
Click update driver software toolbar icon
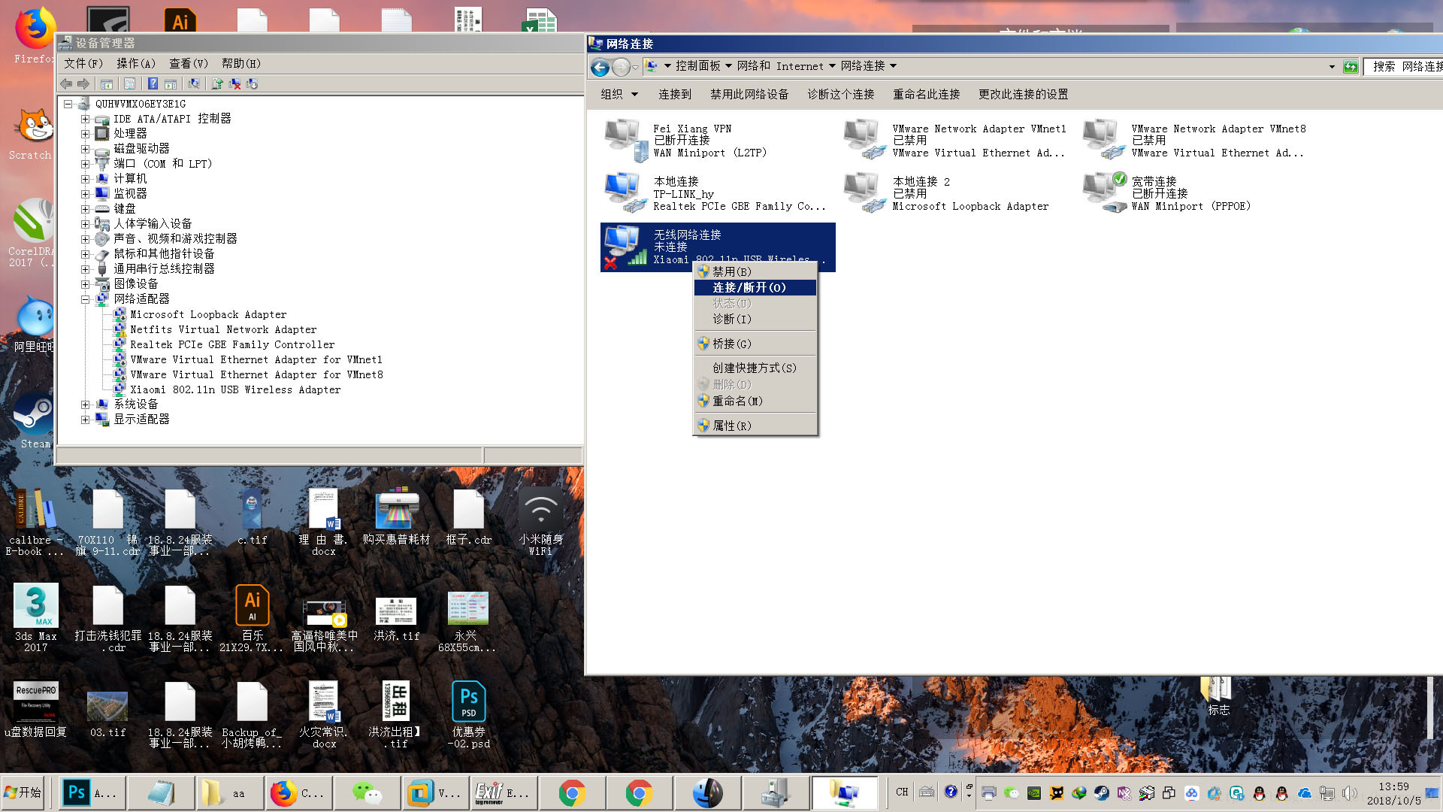tap(217, 83)
